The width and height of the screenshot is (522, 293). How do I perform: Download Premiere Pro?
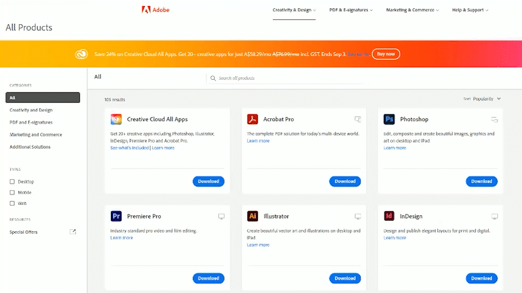coord(208,278)
